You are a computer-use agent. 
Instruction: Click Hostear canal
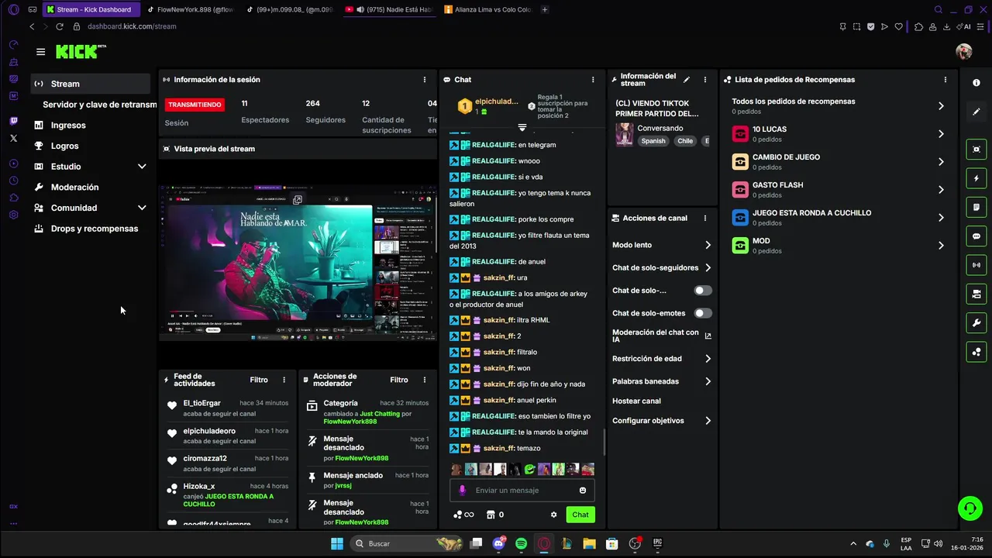click(x=636, y=401)
